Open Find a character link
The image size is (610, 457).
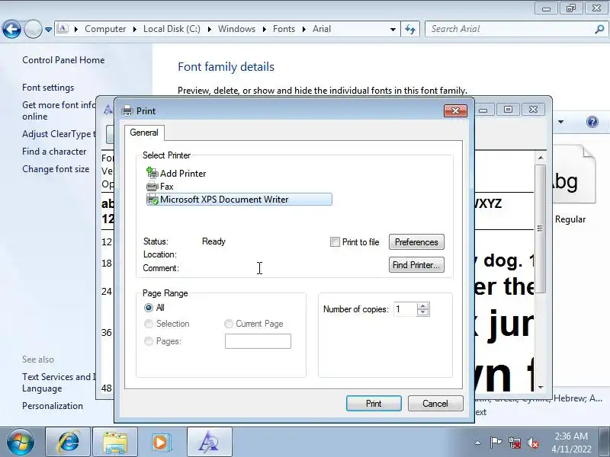pyautogui.click(x=54, y=152)
